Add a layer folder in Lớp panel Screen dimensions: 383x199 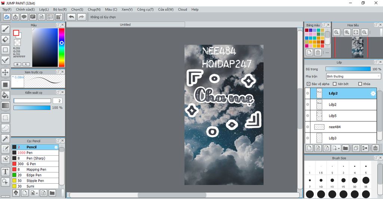point(345,148)
